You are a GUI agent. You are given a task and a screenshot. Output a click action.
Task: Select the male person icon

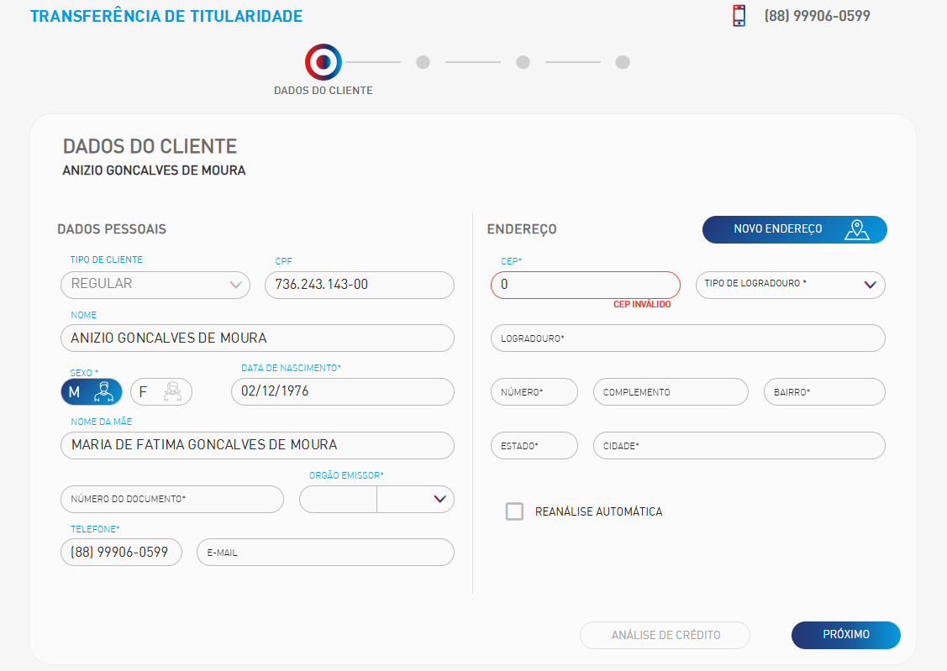pyautogui.click(x=104, y=391)
